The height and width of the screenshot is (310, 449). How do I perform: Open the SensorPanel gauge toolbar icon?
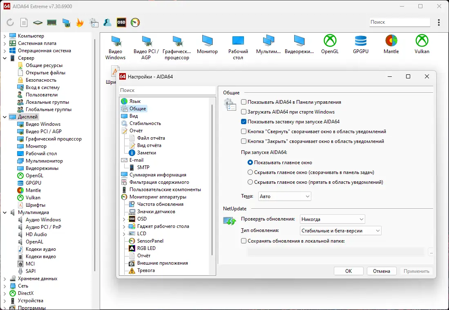click(135, 22)
